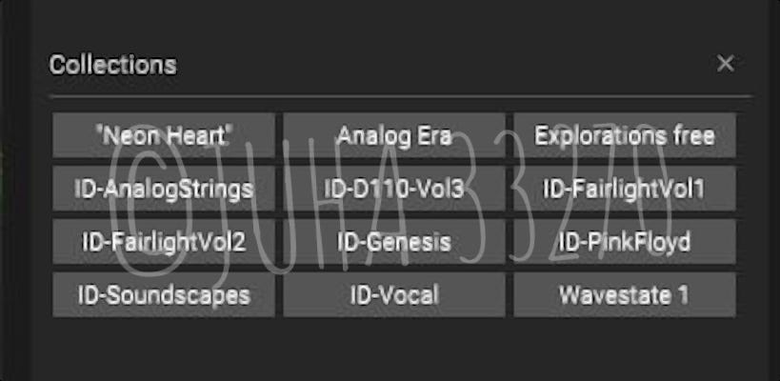The height and width of the screenshot is (381, 780).
Task: Show sounds from Wavestate 1
Action: point(625,294)
